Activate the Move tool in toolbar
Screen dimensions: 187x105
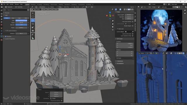tap(33, 20)
